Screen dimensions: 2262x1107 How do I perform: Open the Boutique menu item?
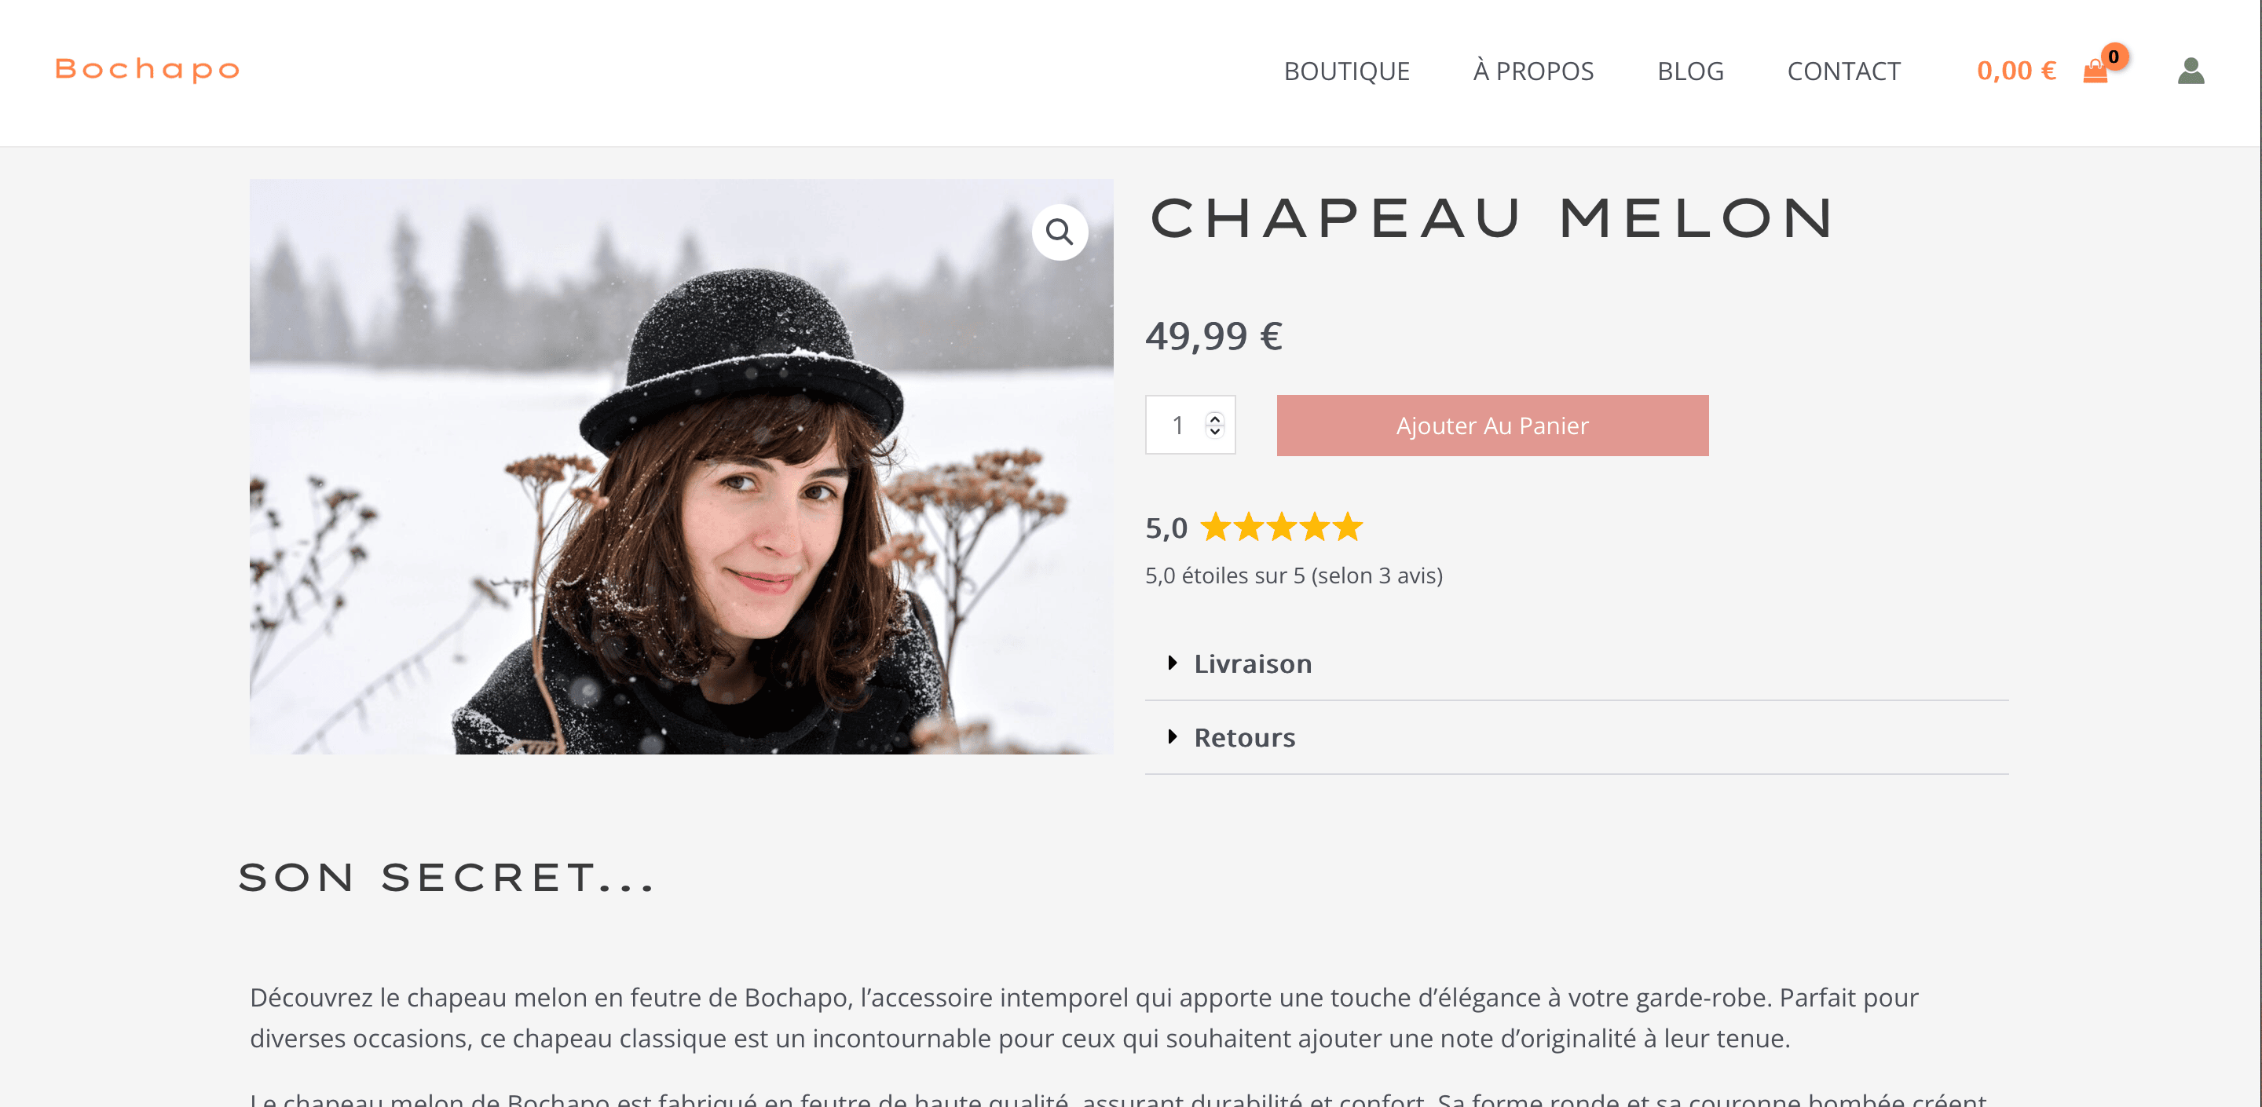(x=1346, y=71)
